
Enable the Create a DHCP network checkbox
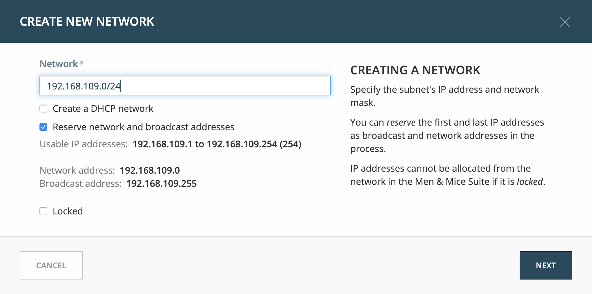point(43,109)
